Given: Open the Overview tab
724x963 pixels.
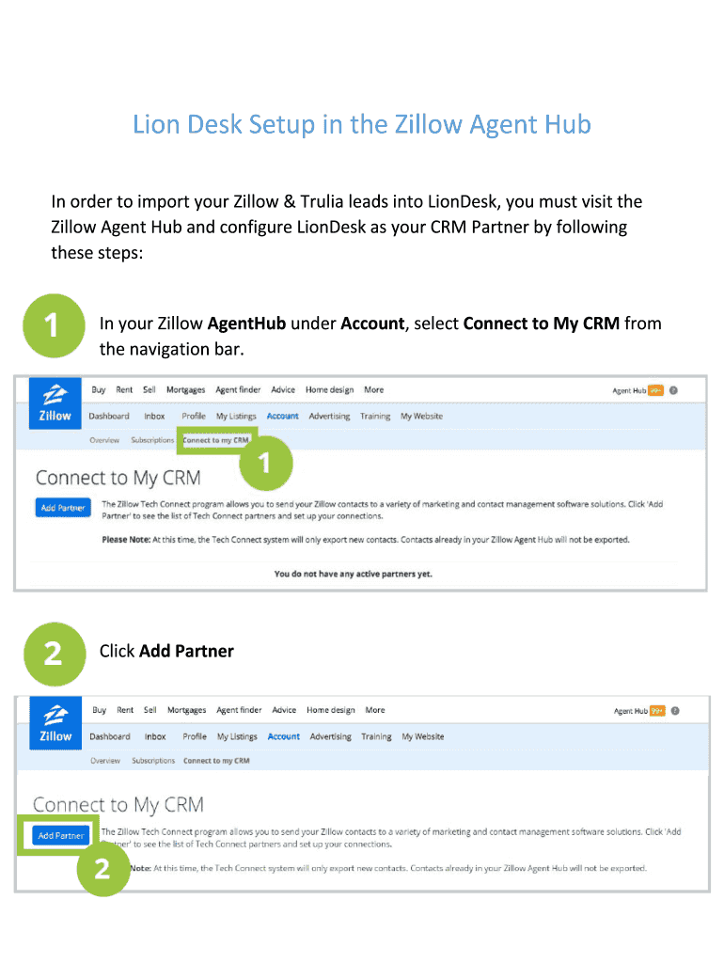Looking at the screenshot, I should tap(104, 439).
